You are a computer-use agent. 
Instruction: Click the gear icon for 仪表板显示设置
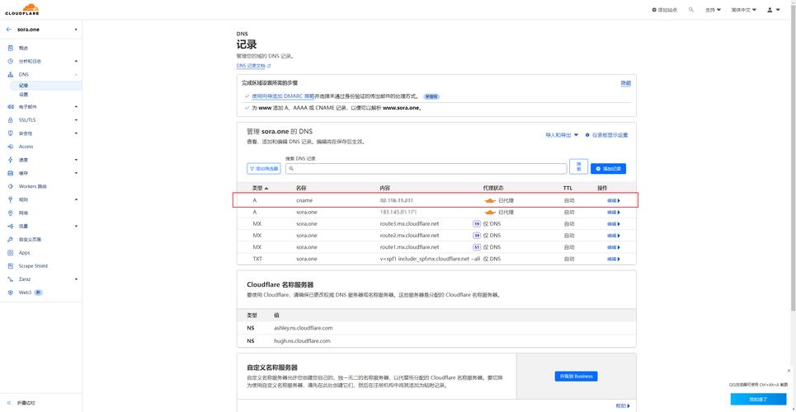click(587, 135)
